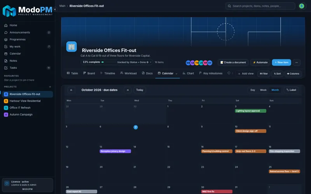Image resolution: width=311 pixels, height=194 pixels.
Task: Click the New item button
Action: click(281, 62)
